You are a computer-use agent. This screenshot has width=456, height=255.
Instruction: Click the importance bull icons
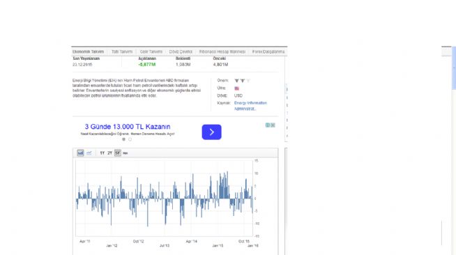coord(242,81)
